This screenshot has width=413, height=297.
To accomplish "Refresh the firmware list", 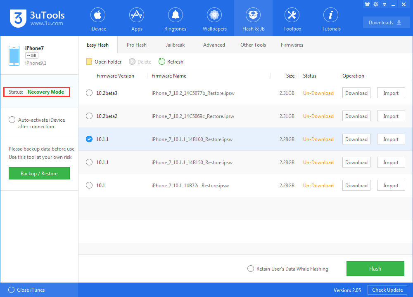I will tap(171, 61).
